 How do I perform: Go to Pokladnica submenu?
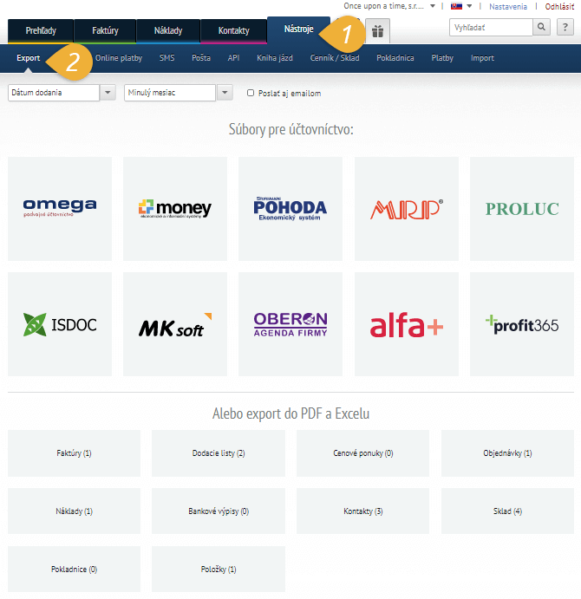click(x=395, y=58)
